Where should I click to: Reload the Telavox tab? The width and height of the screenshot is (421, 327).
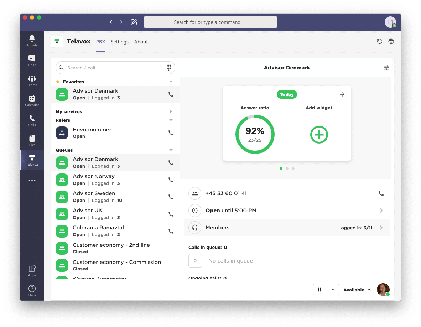pyautogui.click(x=379, y=41)
